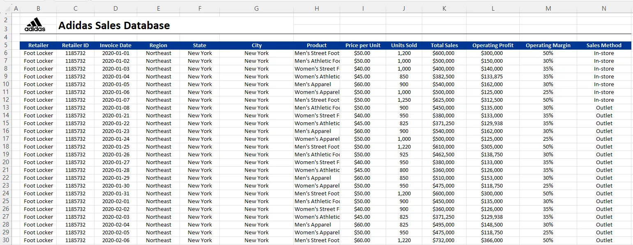Select total sales $462,500 cell
The height and width of the screenshot is (245, 633).
[x=444, y=155]
